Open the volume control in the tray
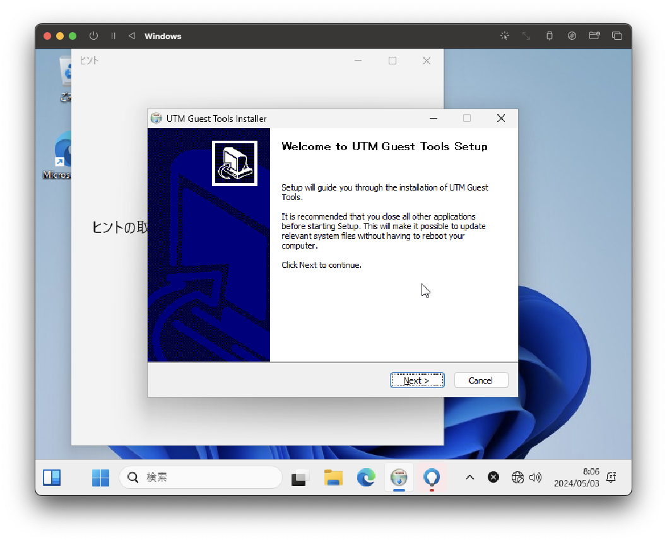Screen dimensions: 667x542 535,478
